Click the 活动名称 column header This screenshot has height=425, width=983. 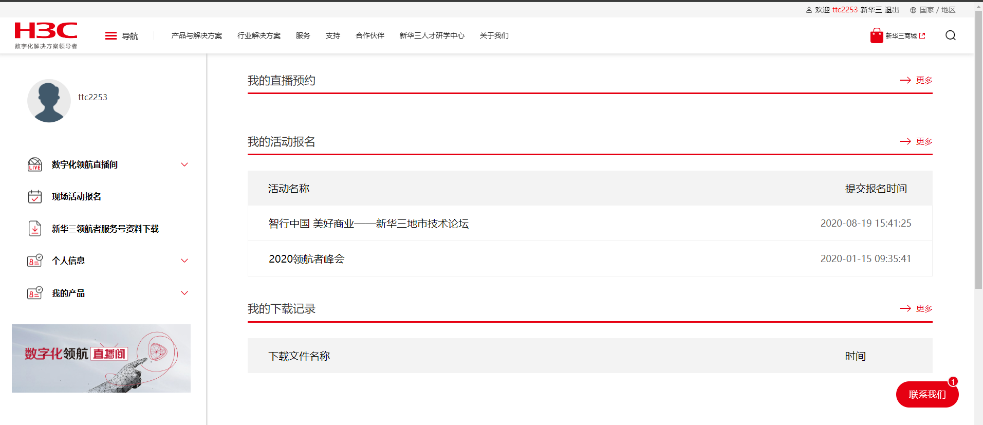pos(289,189)
